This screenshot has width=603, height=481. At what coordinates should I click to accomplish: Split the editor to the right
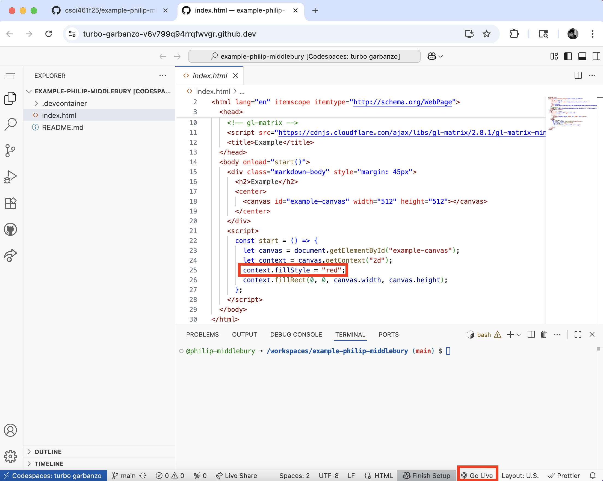578,75
